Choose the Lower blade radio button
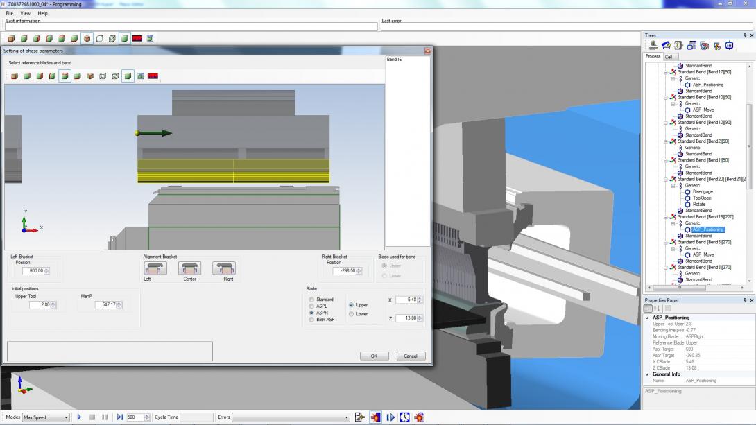Viewport: 756px width, 425px height. 351,314
